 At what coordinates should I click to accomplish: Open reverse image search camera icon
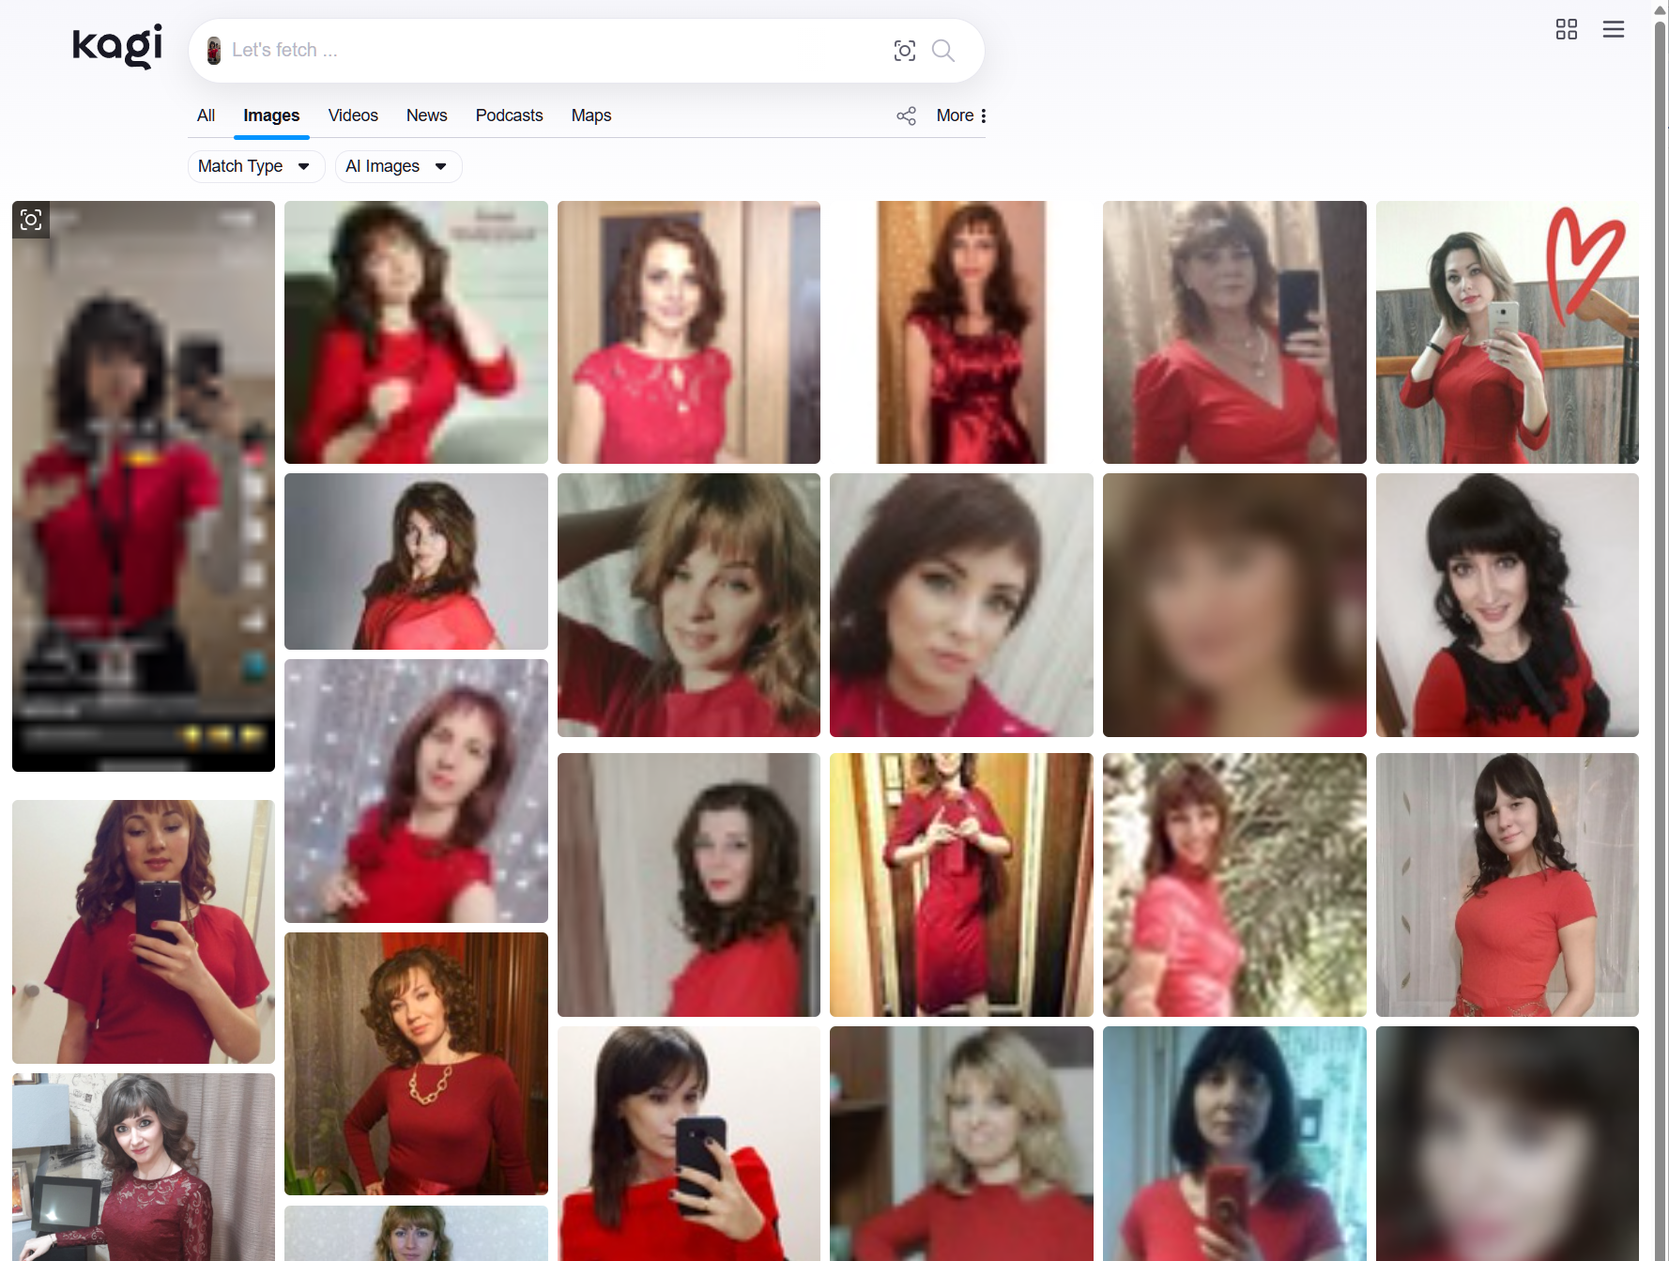click(x=904, y=51)
